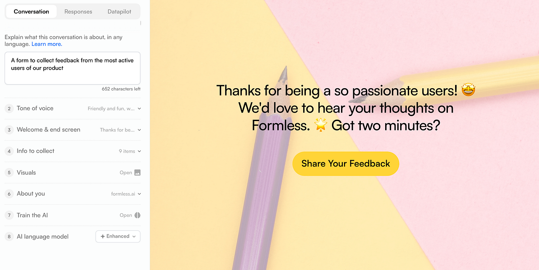Switch to the Responses tab
The height and width of the screenshot is (270, 539).
(78, 12)
